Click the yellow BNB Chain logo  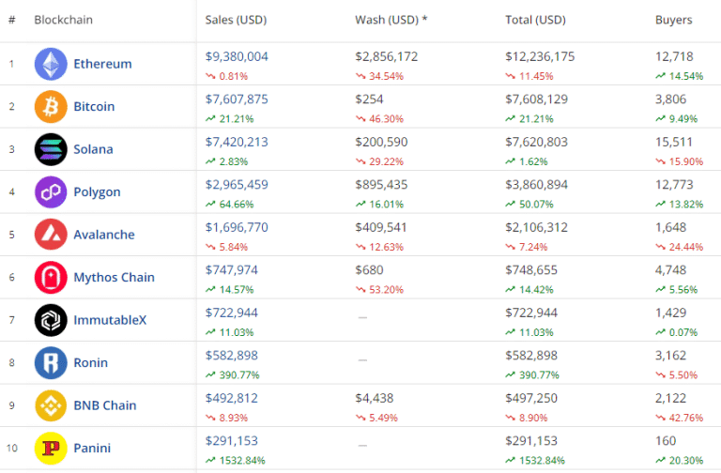coord(51,405)
